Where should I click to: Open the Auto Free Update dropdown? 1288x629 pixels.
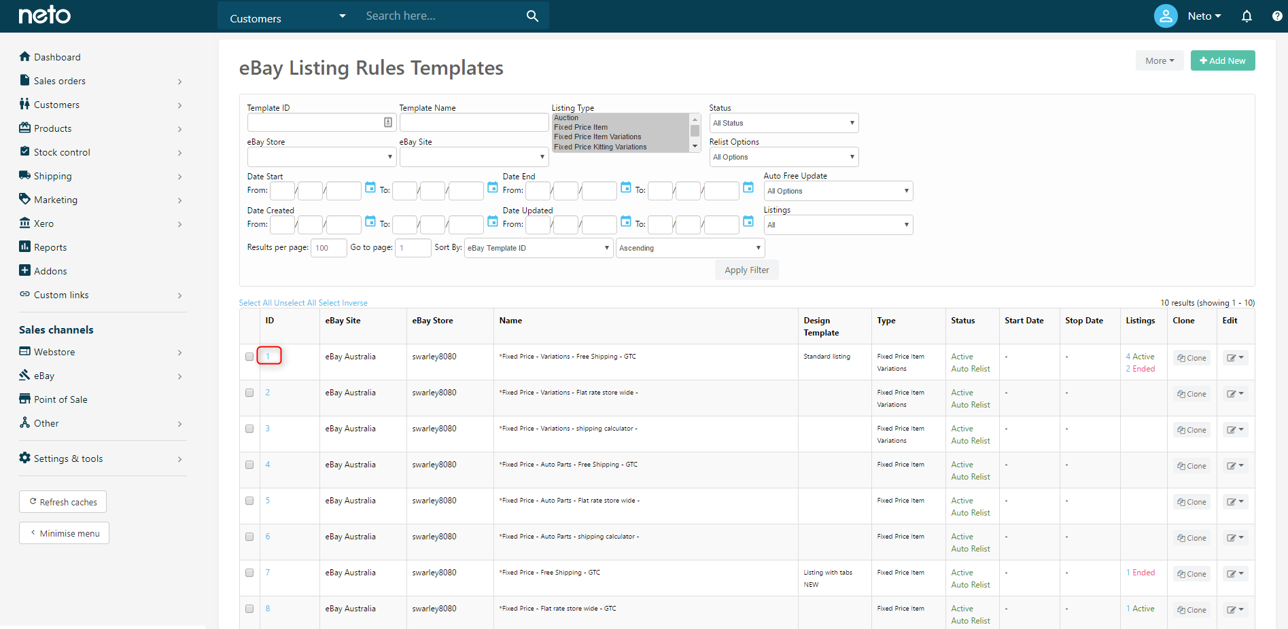[x=838, y=191]
